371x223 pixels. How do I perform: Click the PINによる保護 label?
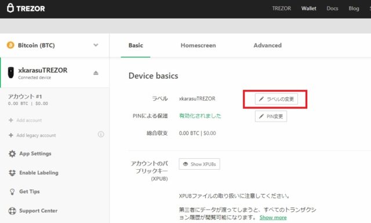point(150,116)
